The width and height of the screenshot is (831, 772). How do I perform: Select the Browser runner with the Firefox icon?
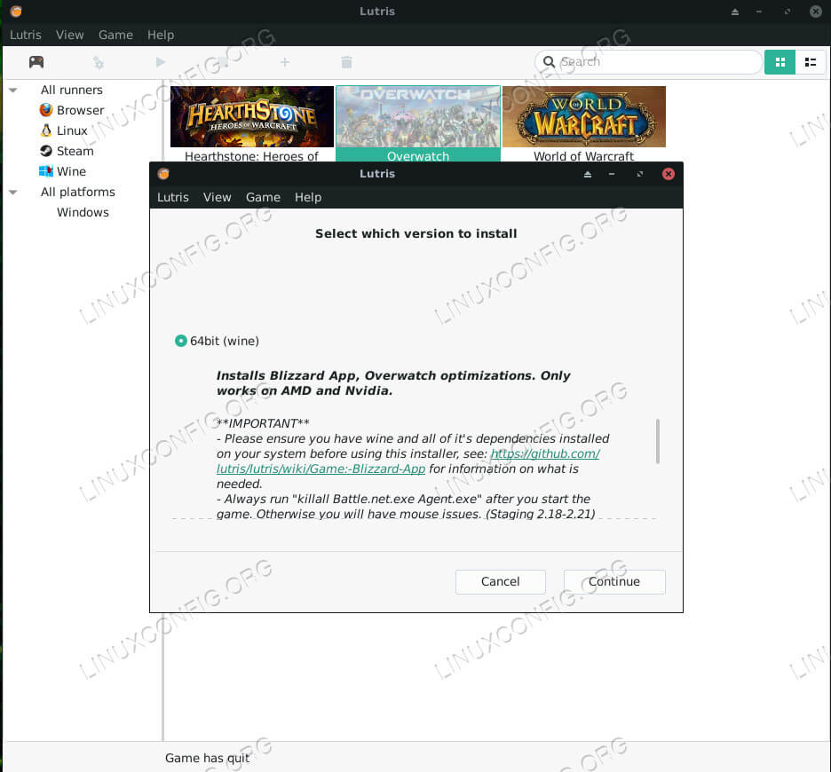[46, 110]
